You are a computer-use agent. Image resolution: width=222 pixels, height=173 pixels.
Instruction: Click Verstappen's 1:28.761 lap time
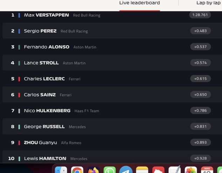(200, 15)
